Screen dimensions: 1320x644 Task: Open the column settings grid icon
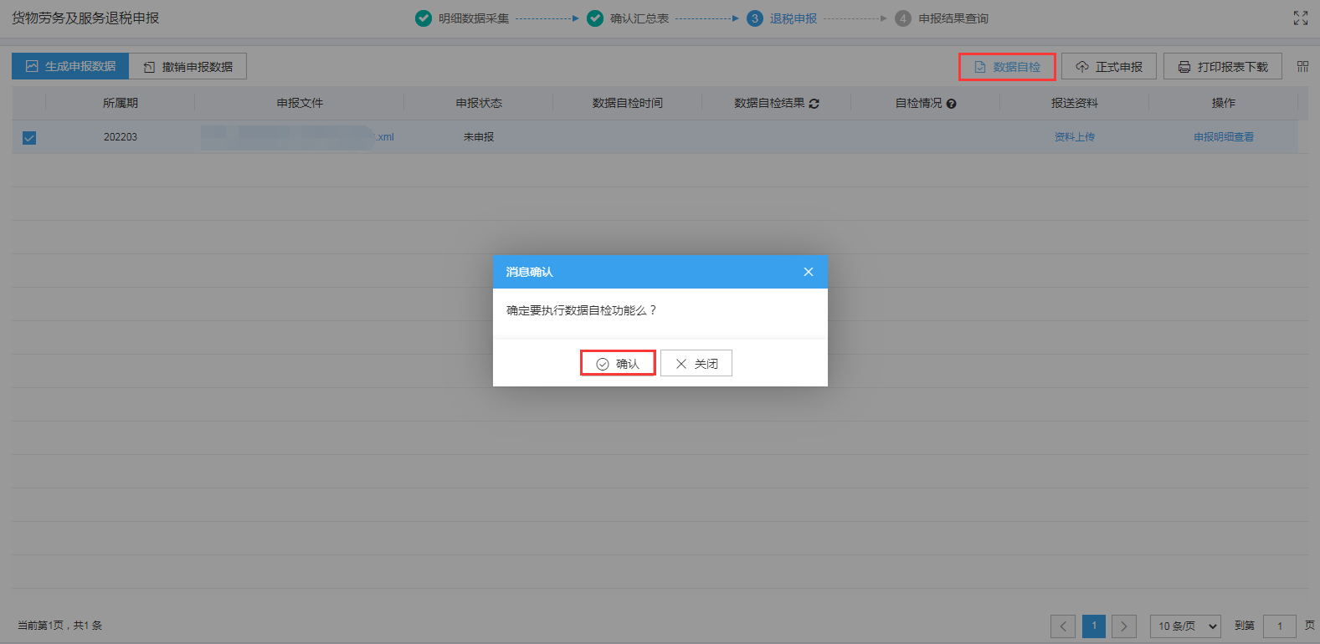pyautogui.click(x=1302, y=66)
